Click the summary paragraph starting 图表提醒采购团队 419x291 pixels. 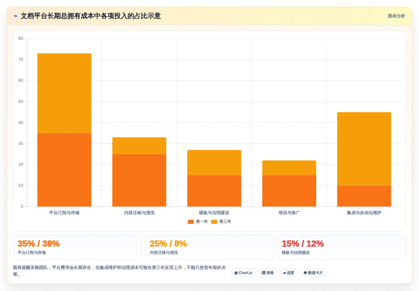click(120, 271)
